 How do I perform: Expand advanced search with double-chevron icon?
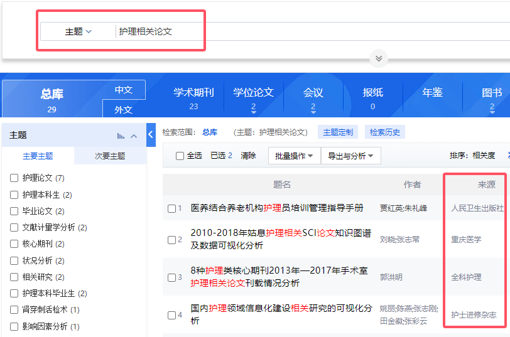pyautogui.click(x=379, y=58)
